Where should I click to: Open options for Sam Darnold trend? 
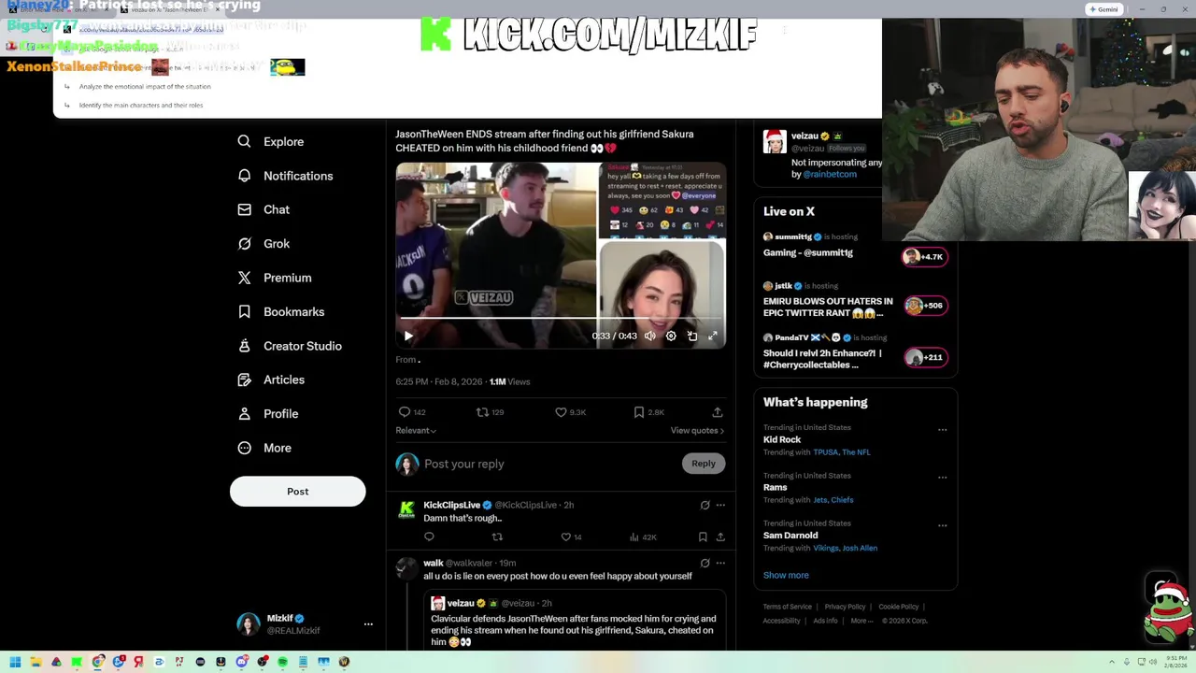[942, 525]
